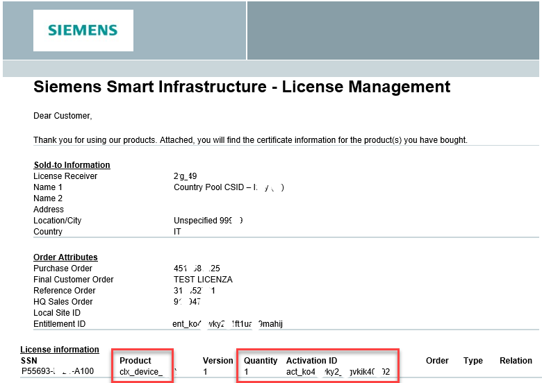The image size is (542, 383).
Task: Click the Purchase Order label
Action: coord(63,268)
